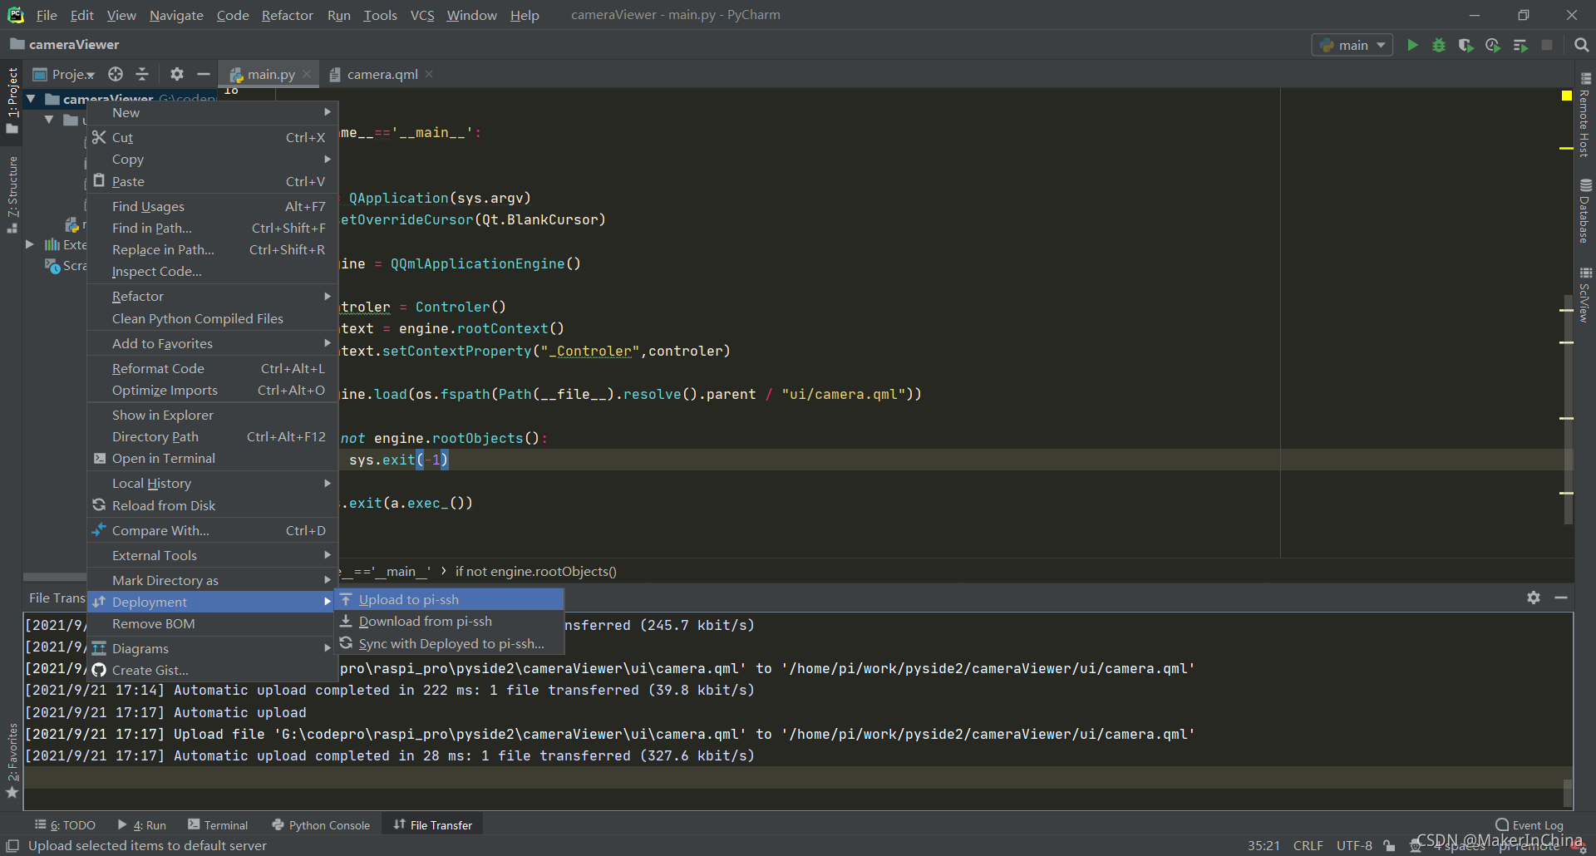Open the profiler run icon
The height and width of the screenshot is (856, 1596).
pos(1493,45)
